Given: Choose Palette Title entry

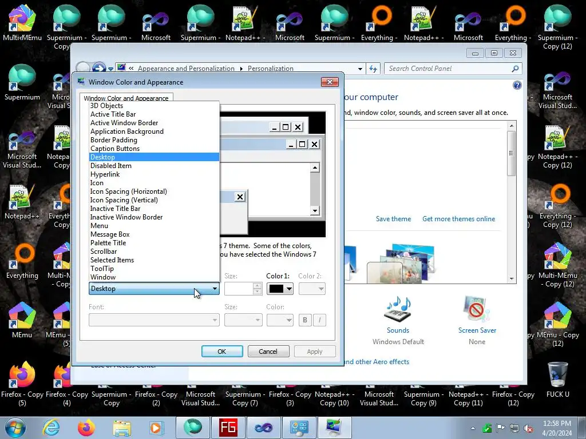Looking at the screenshot, I should (154, 243).
